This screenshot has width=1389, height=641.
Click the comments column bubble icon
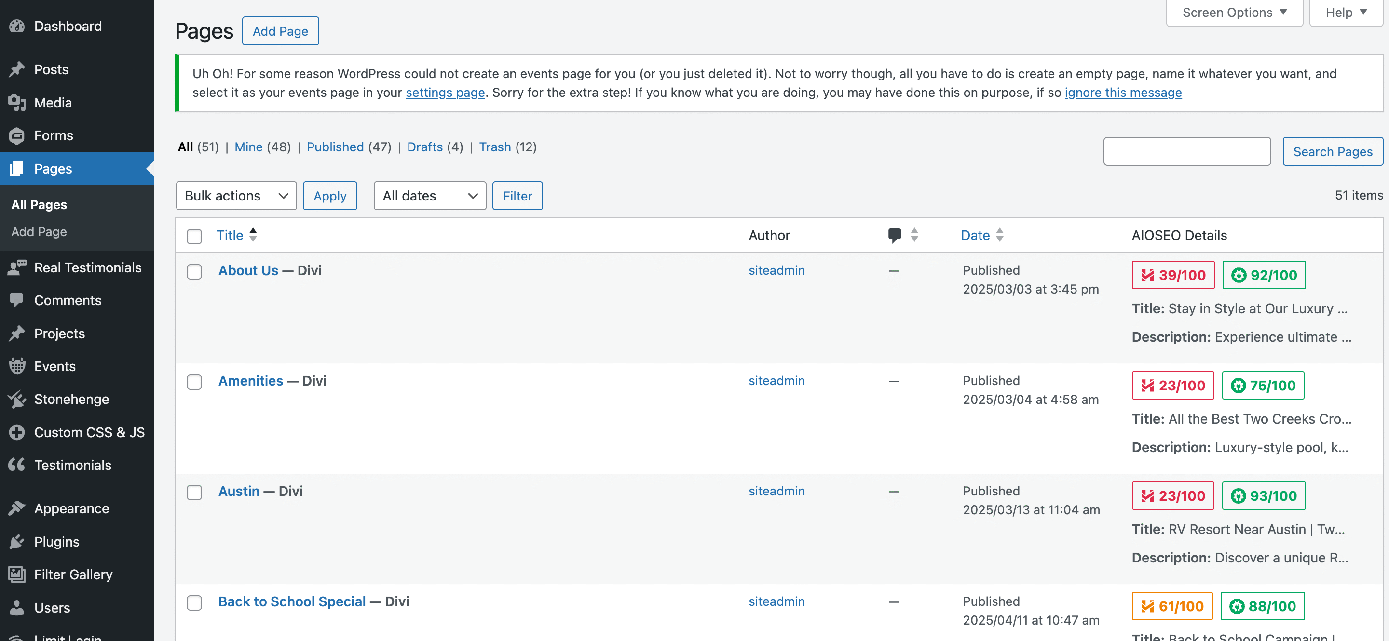tap(894, 235)
